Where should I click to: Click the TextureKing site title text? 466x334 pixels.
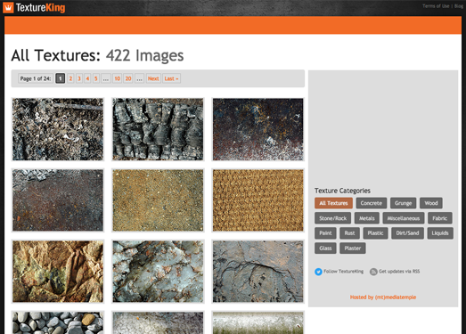(40, 8)
